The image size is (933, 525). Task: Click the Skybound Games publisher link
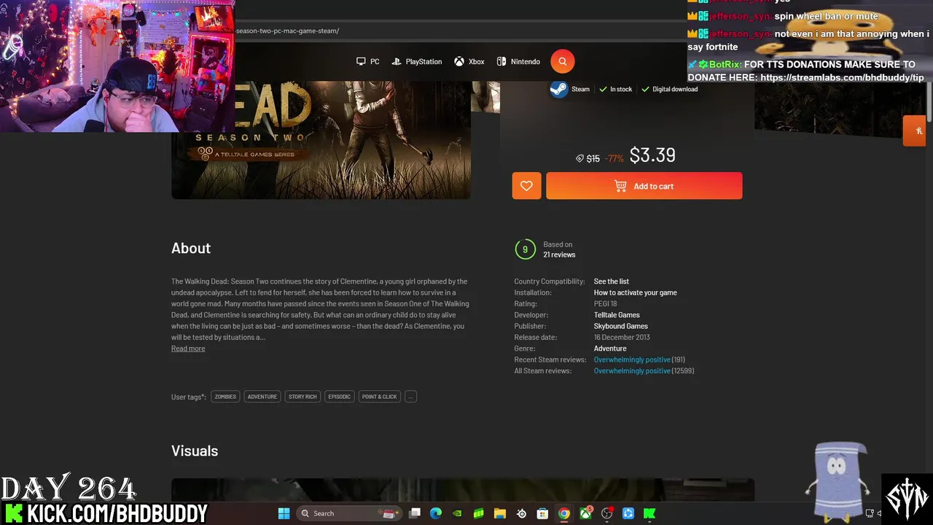tap(621, 326)
